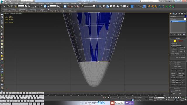Image resolution: width=187 pixels, height=105 pixels.
Task: Click the Grow selection button
Action: pyautogui.click(x=181, y=49)
